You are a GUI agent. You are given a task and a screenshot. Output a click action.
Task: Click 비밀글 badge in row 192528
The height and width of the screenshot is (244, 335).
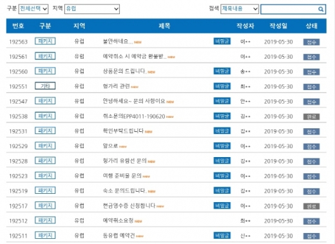click(x=222, y=160)
